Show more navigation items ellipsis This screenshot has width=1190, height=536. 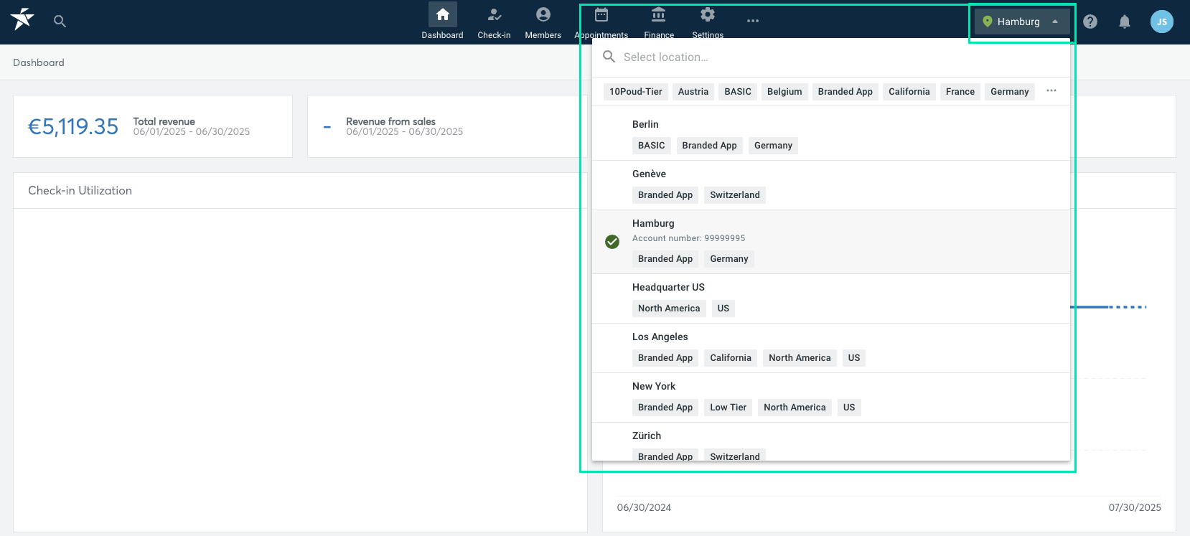(753, 21)
